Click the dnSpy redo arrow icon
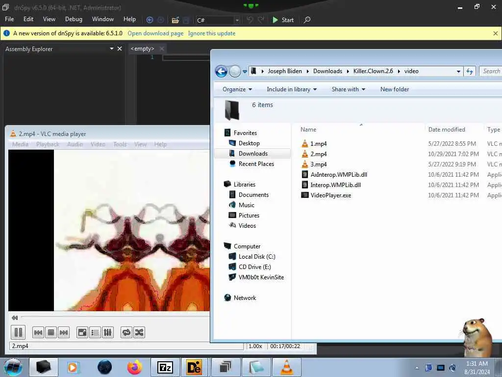502x377 pixels. [261, 20]
